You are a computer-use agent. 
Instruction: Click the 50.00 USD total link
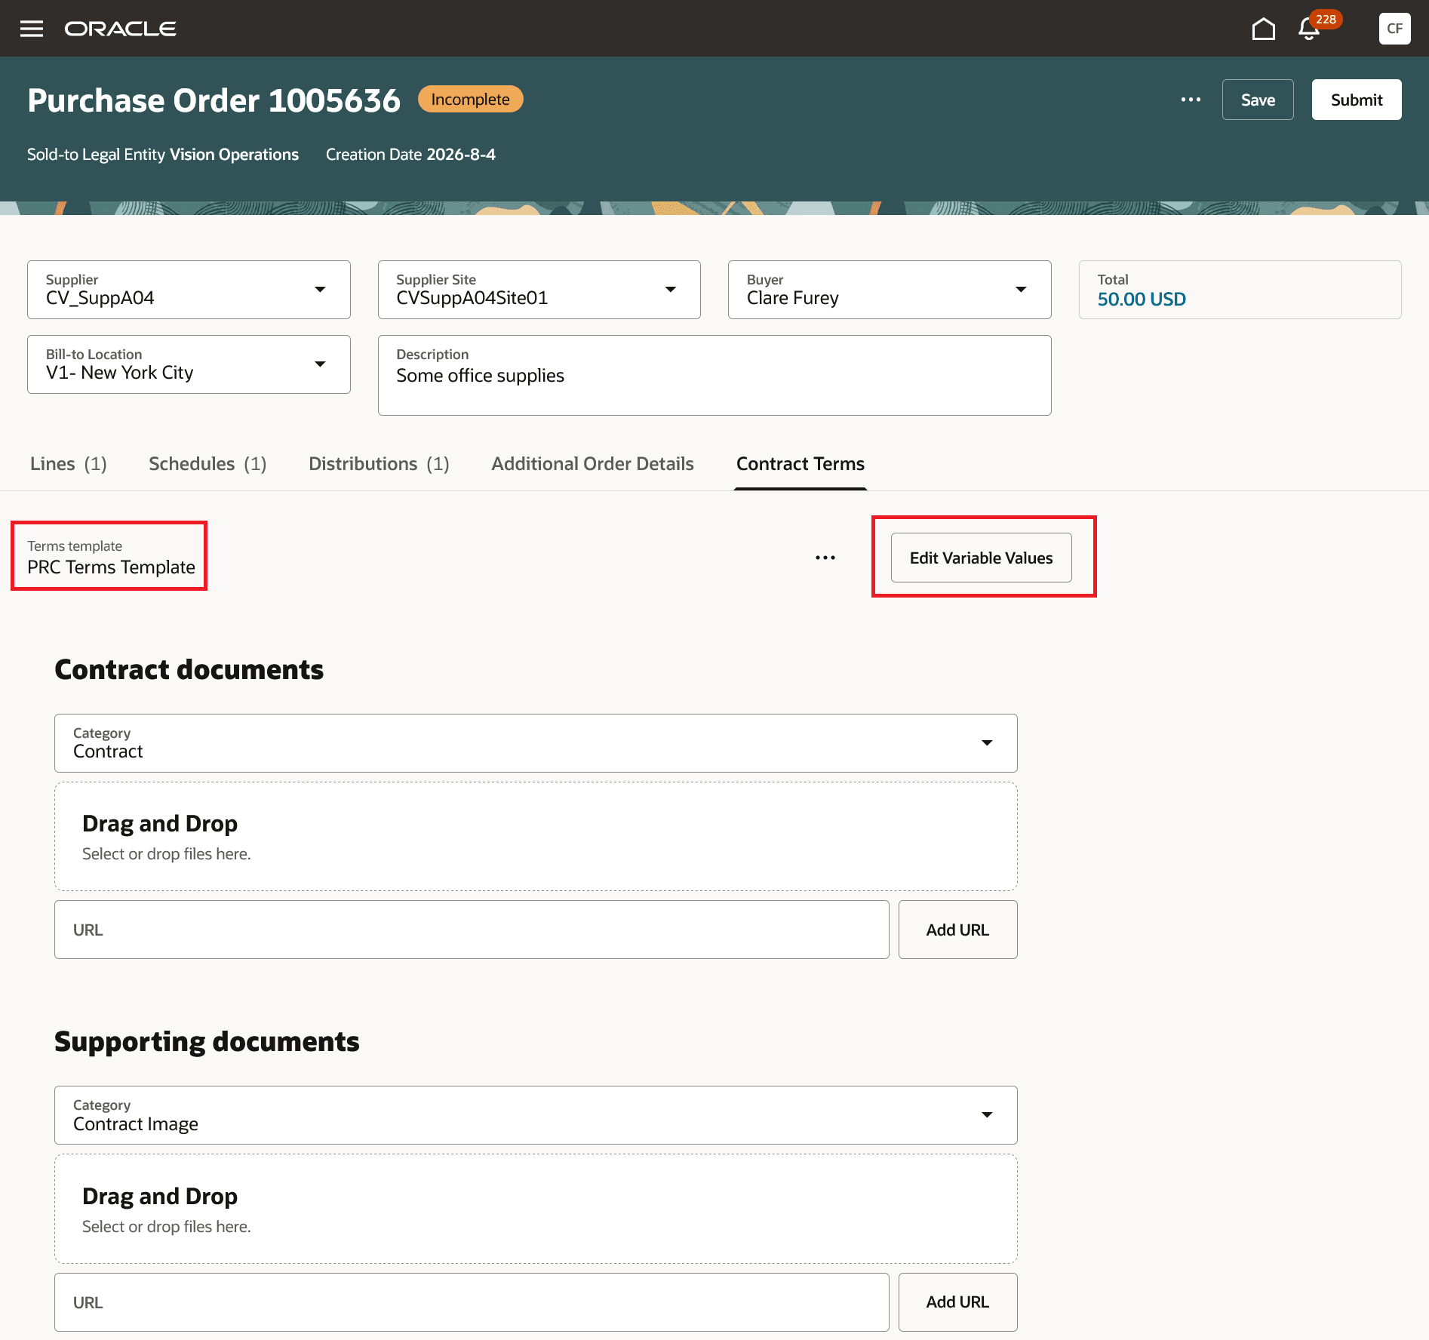click(x=1142, y=300)
